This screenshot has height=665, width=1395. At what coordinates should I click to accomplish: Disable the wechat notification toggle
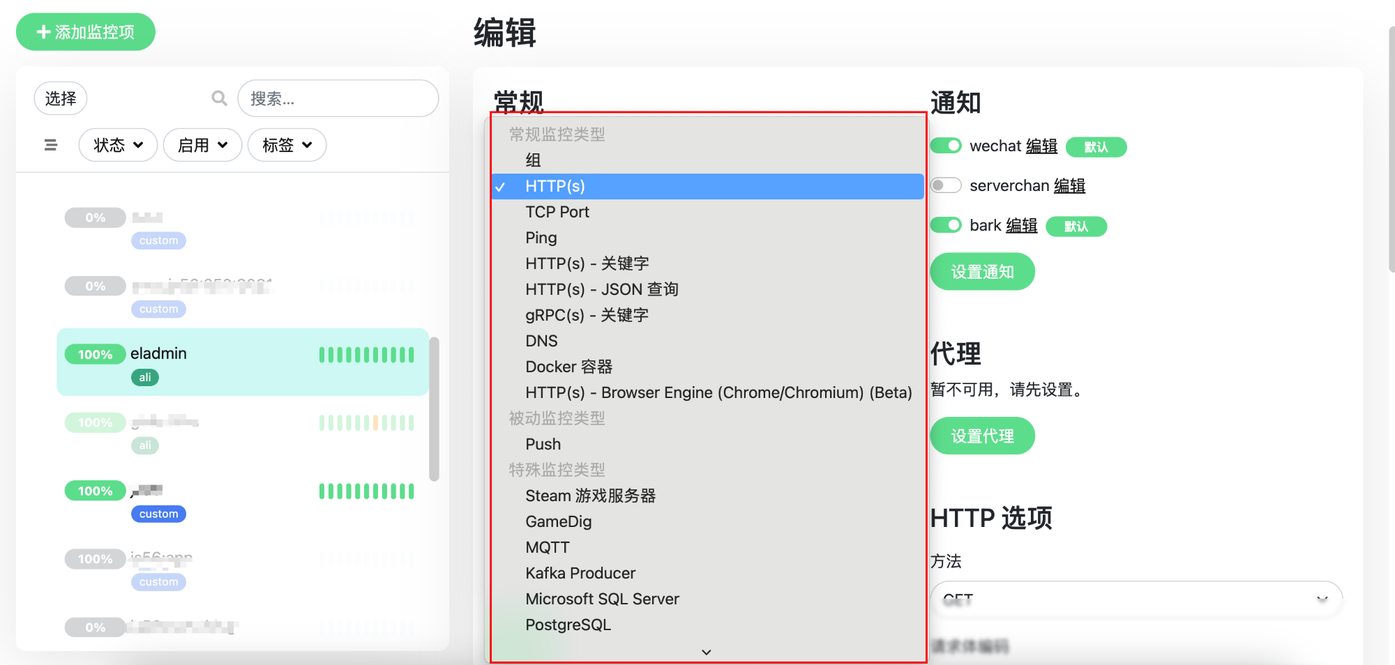(946, 146)
